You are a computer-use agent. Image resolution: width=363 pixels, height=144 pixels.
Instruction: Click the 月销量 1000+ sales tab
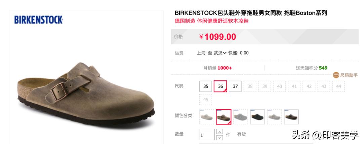pyautogui.click(x=217, y=68)
